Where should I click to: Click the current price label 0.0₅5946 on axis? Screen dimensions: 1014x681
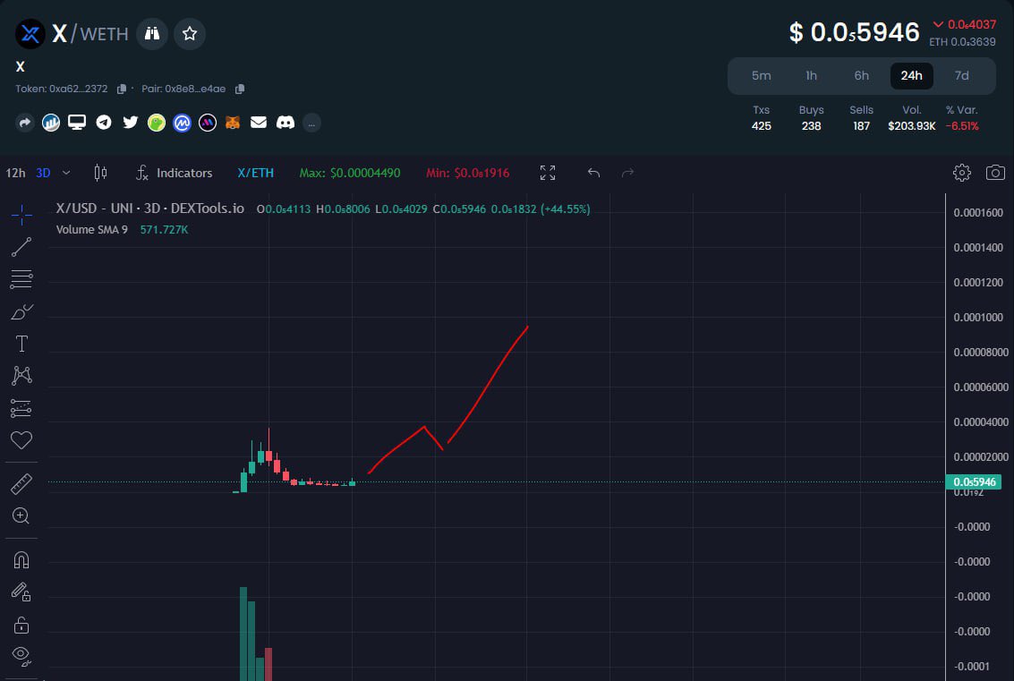pyautogui.click(x=973, y=481)
